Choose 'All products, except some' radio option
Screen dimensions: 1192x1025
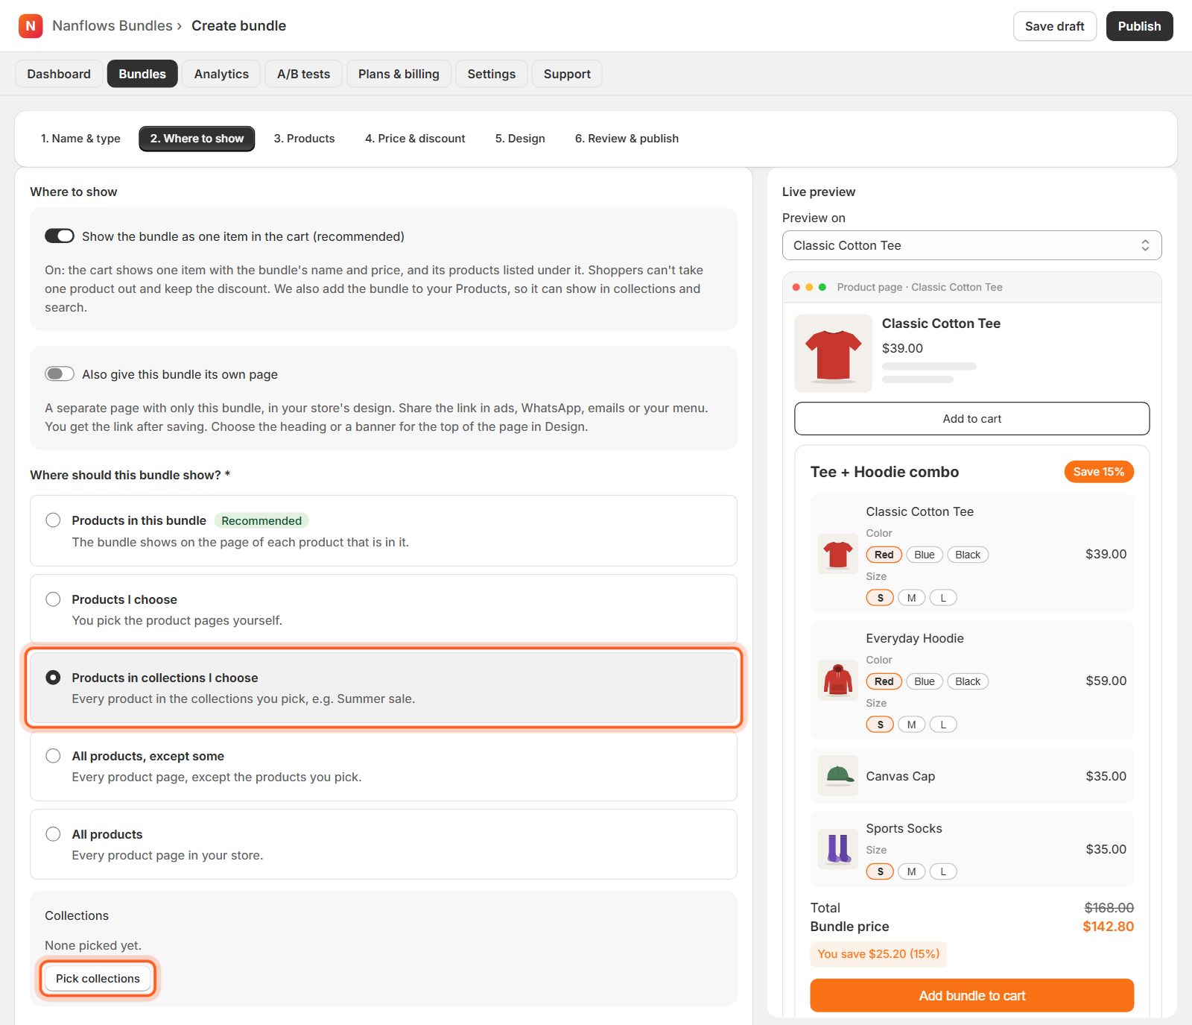point(53,756)
